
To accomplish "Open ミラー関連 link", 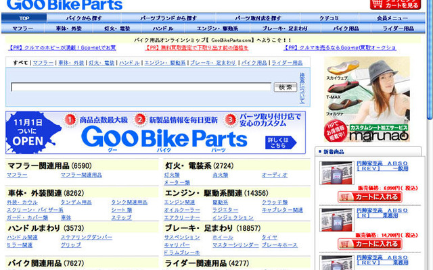I will [20, 245].
